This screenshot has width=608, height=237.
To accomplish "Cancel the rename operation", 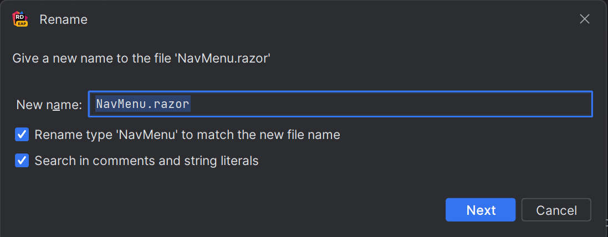I will click(x=556, y=210).
